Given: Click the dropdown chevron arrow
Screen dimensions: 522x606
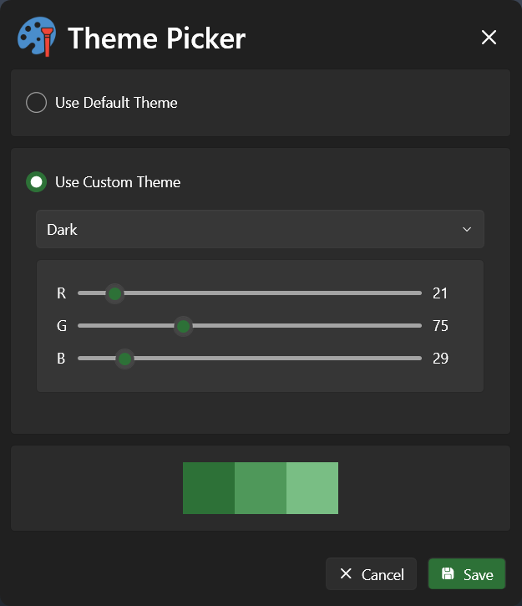Looking at the screenshot, I should coord(467,229).
